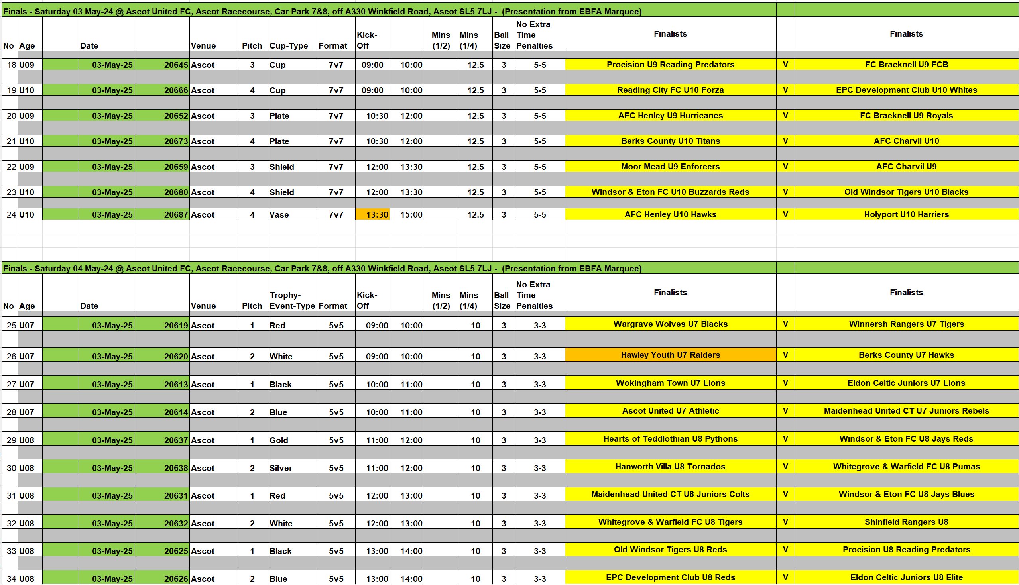Click 'Berks County U10 Titans' cell

(x=670, y=141)
